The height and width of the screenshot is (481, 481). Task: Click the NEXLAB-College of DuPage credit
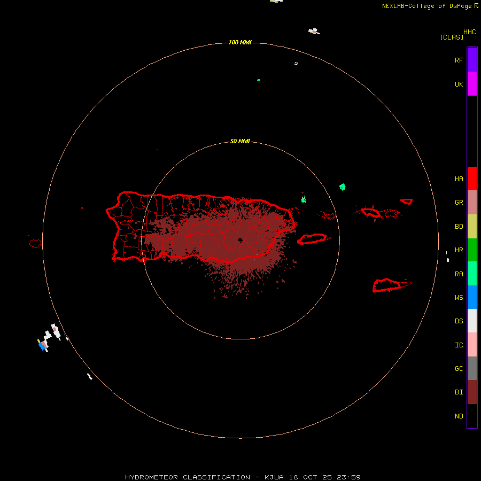[430, 6]
